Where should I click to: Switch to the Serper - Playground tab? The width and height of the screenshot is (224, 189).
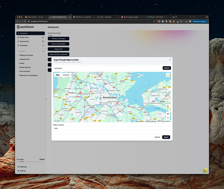pyautogui.click(x=108, y=17)
